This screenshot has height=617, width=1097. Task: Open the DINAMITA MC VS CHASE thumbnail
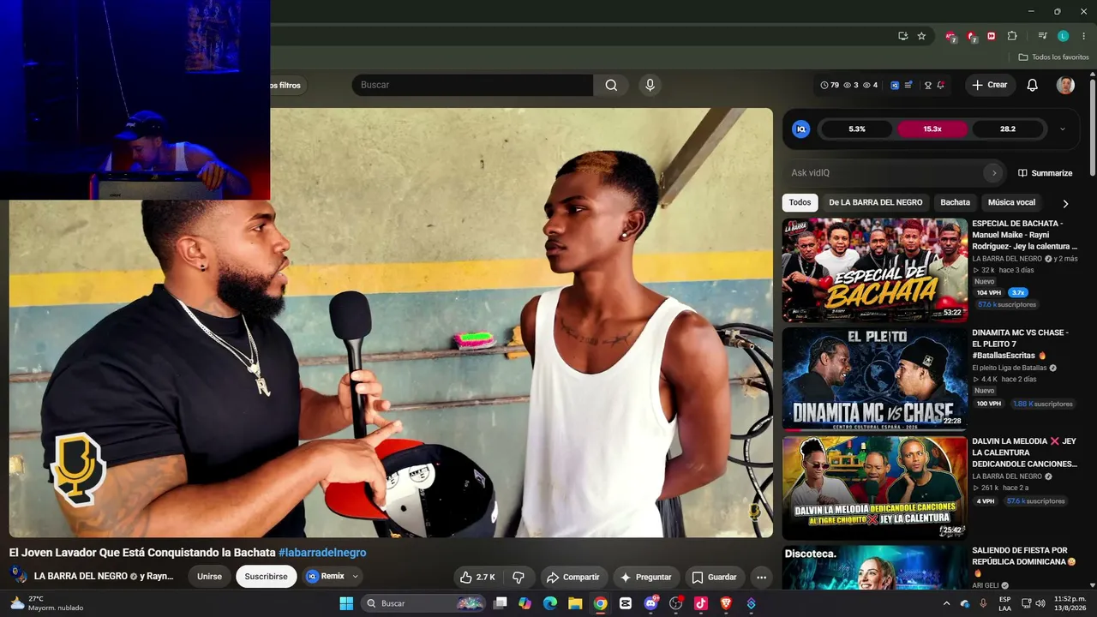[874, 379]
